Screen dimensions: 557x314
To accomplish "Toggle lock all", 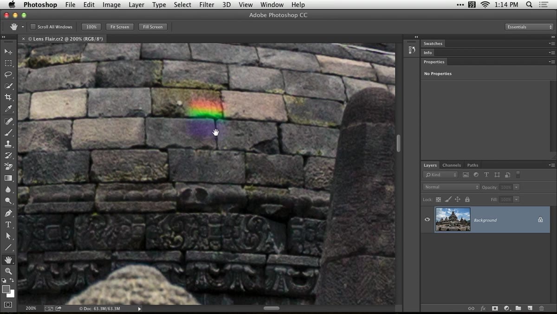I will pos(467,199).
